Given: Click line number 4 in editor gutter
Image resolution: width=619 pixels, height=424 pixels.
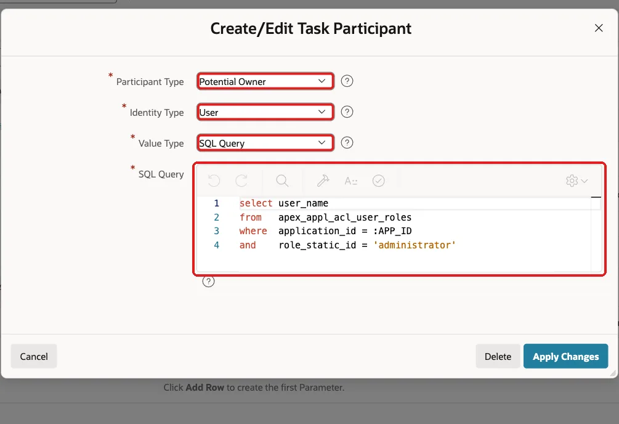Looking at the screenshot, I should pos(216,245).
